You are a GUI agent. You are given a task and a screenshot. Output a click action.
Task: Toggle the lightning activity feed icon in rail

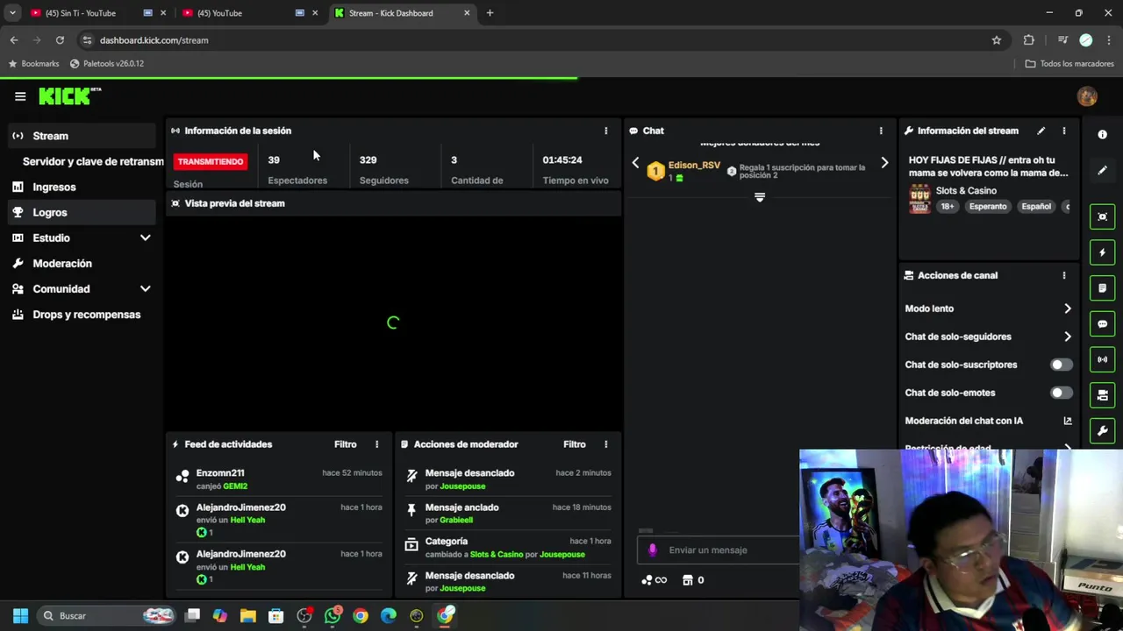tap(1103, 252)
